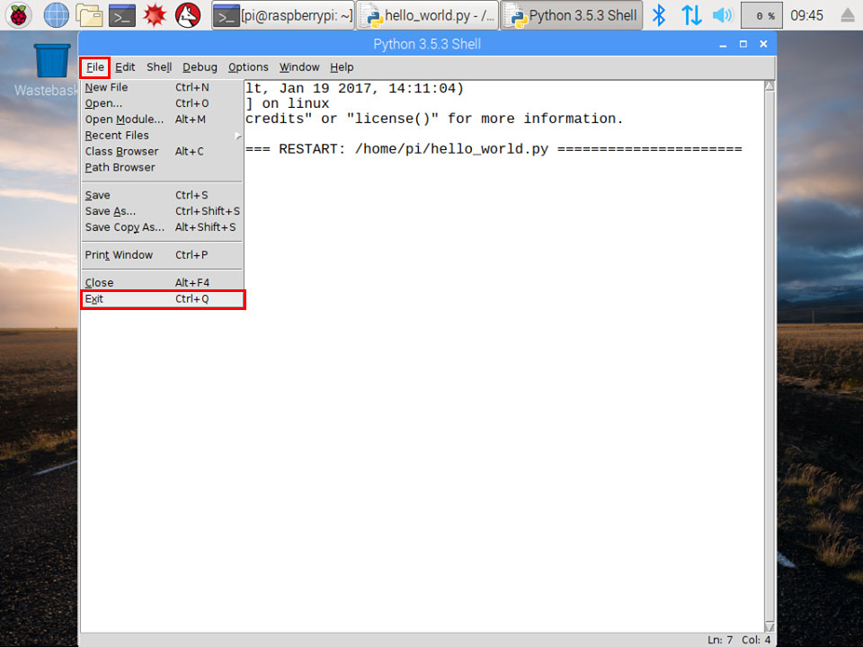Launch the web browser globe icon
The image size is (863, 647).
click(x=56, y=15)
